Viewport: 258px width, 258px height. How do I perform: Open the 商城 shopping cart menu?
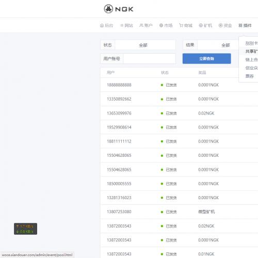(x=186, y=25)
